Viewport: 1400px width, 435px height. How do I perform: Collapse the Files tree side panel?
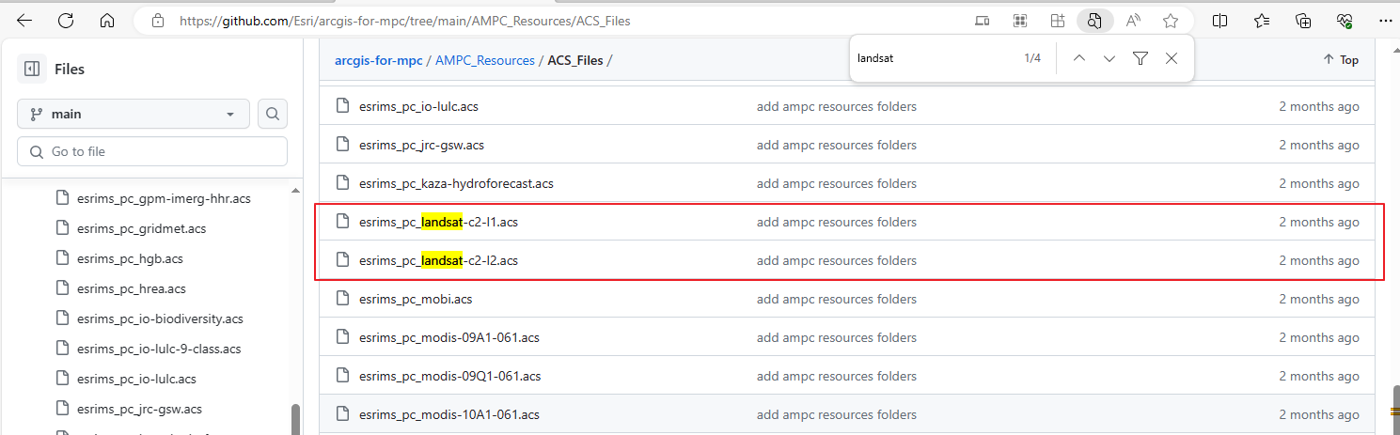pos(32,69)
